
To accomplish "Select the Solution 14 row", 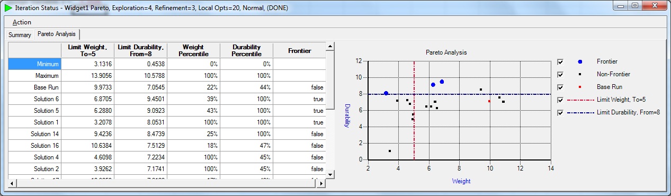I will [x=34, y=133].
